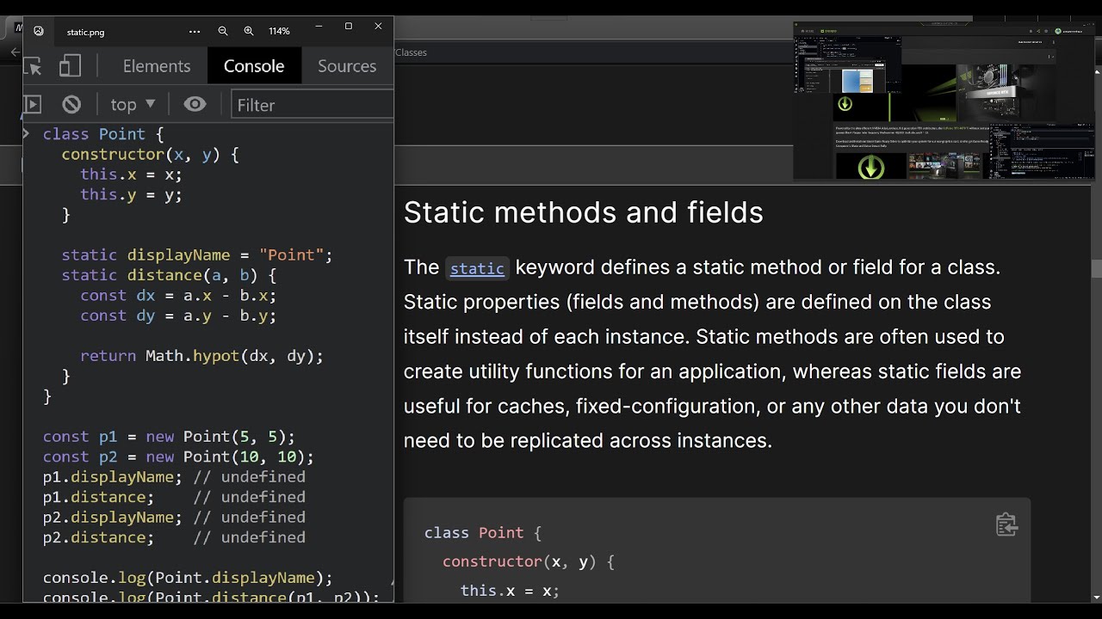Maximize the static.png photo window
Image resolution: width=1102 pixels, height=619 pixels.
point(349,27)
